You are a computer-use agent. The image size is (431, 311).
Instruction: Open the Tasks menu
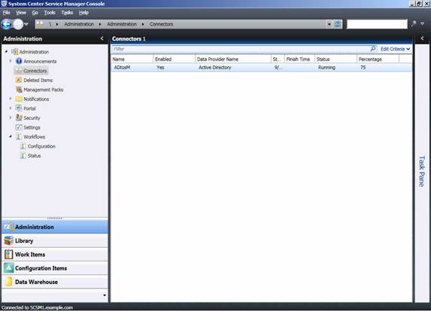(67, 13)
